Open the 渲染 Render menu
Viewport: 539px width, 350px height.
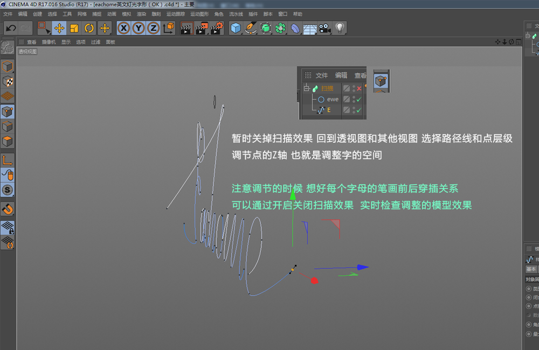[x=141, y=14]
